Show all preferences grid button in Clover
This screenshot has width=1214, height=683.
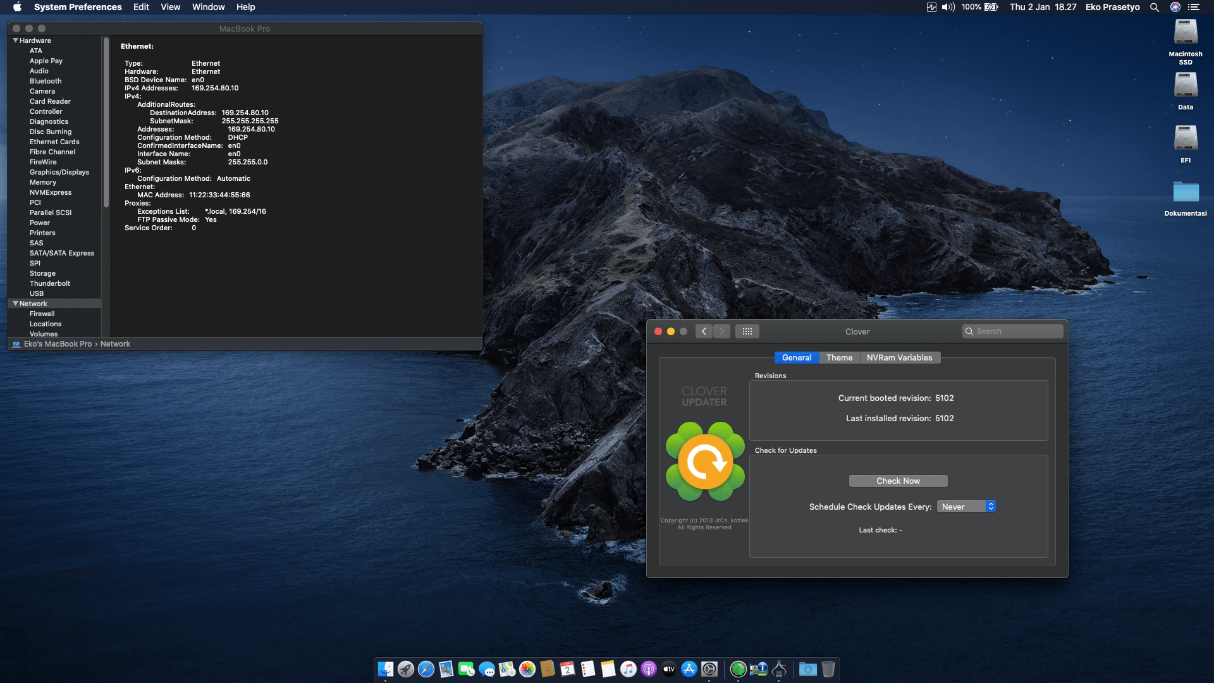[747, 331]
